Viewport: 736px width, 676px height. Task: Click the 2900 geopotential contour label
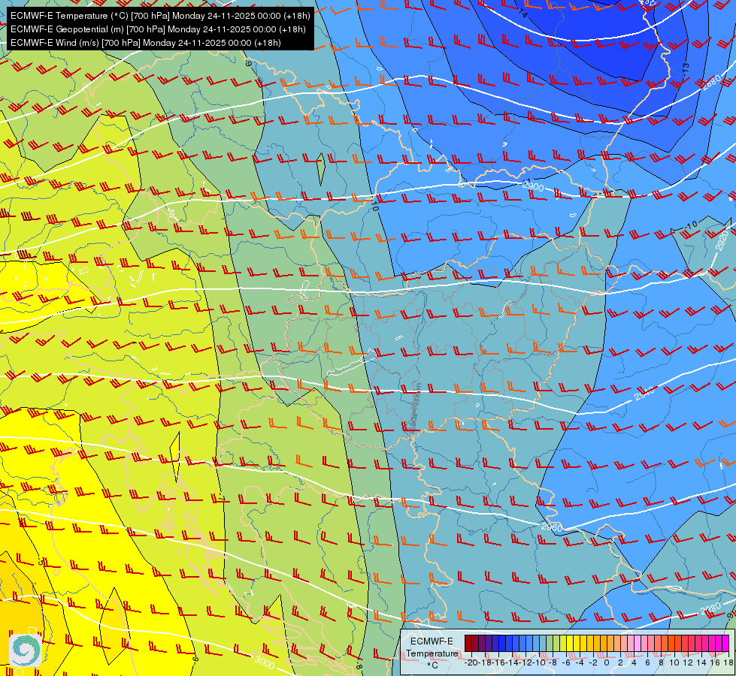(533, 187)
